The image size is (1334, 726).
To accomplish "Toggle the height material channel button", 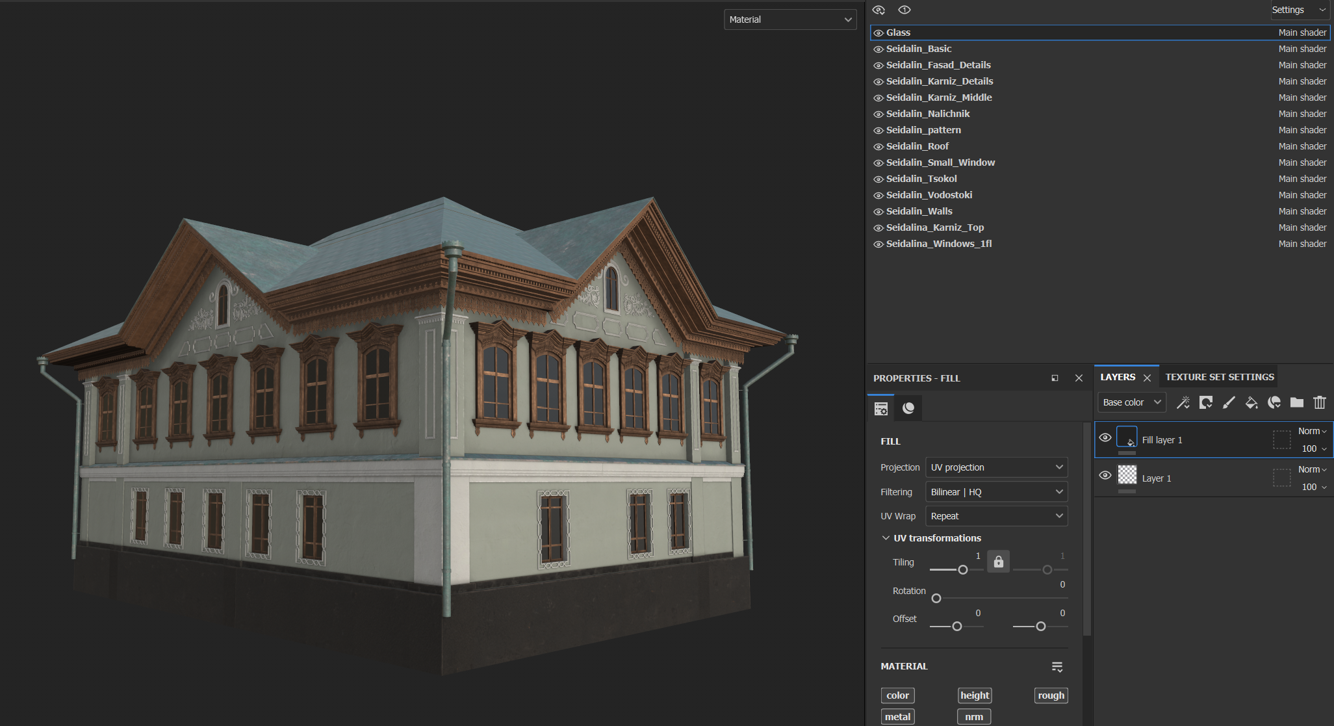I will pyautogui.click(x=975, y=695).
